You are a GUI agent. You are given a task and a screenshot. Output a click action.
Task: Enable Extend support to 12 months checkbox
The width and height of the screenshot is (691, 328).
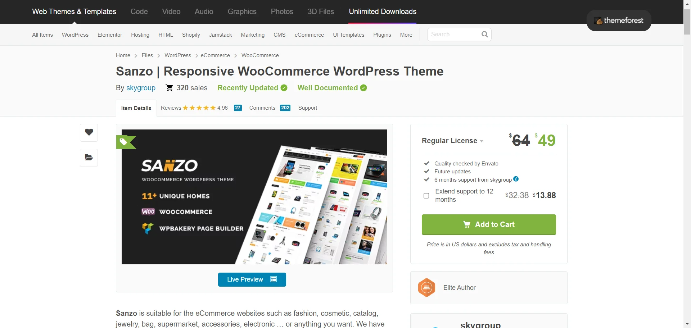[426, 196]
